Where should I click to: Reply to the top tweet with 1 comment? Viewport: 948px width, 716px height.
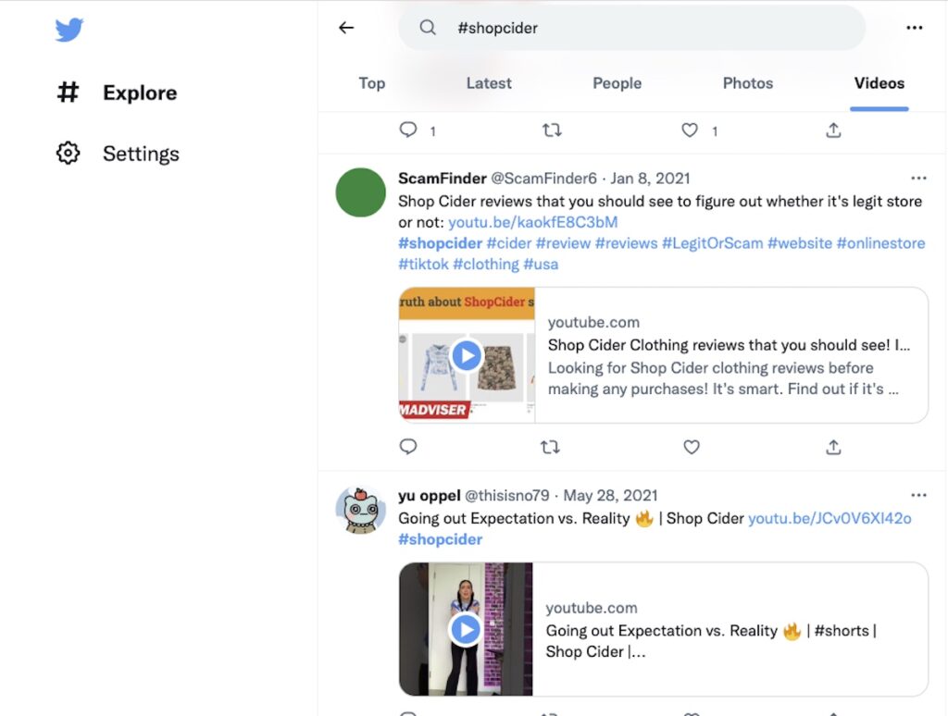pyautogui.click(x=408, y=130)
